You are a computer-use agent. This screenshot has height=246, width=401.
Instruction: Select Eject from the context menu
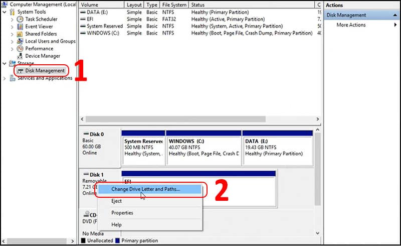point(116,201)
